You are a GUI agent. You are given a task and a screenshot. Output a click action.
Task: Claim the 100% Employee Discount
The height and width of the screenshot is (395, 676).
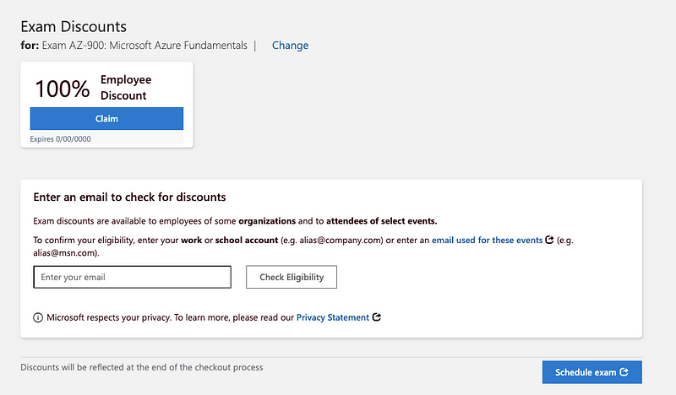tap(106, 118)
